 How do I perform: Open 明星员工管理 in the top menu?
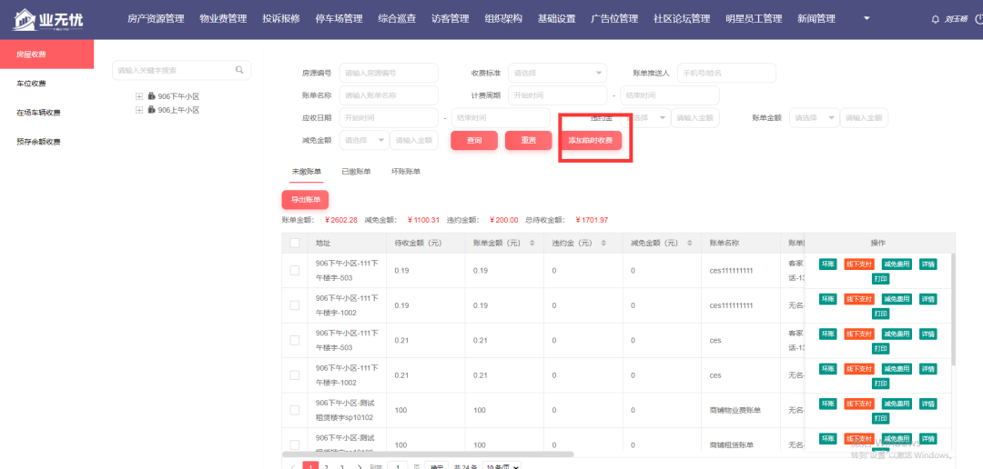pyautogui.click(x=754, y=19)
